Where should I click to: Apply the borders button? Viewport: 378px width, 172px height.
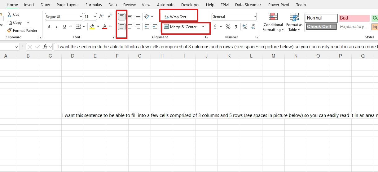click(x=78, y=27)
